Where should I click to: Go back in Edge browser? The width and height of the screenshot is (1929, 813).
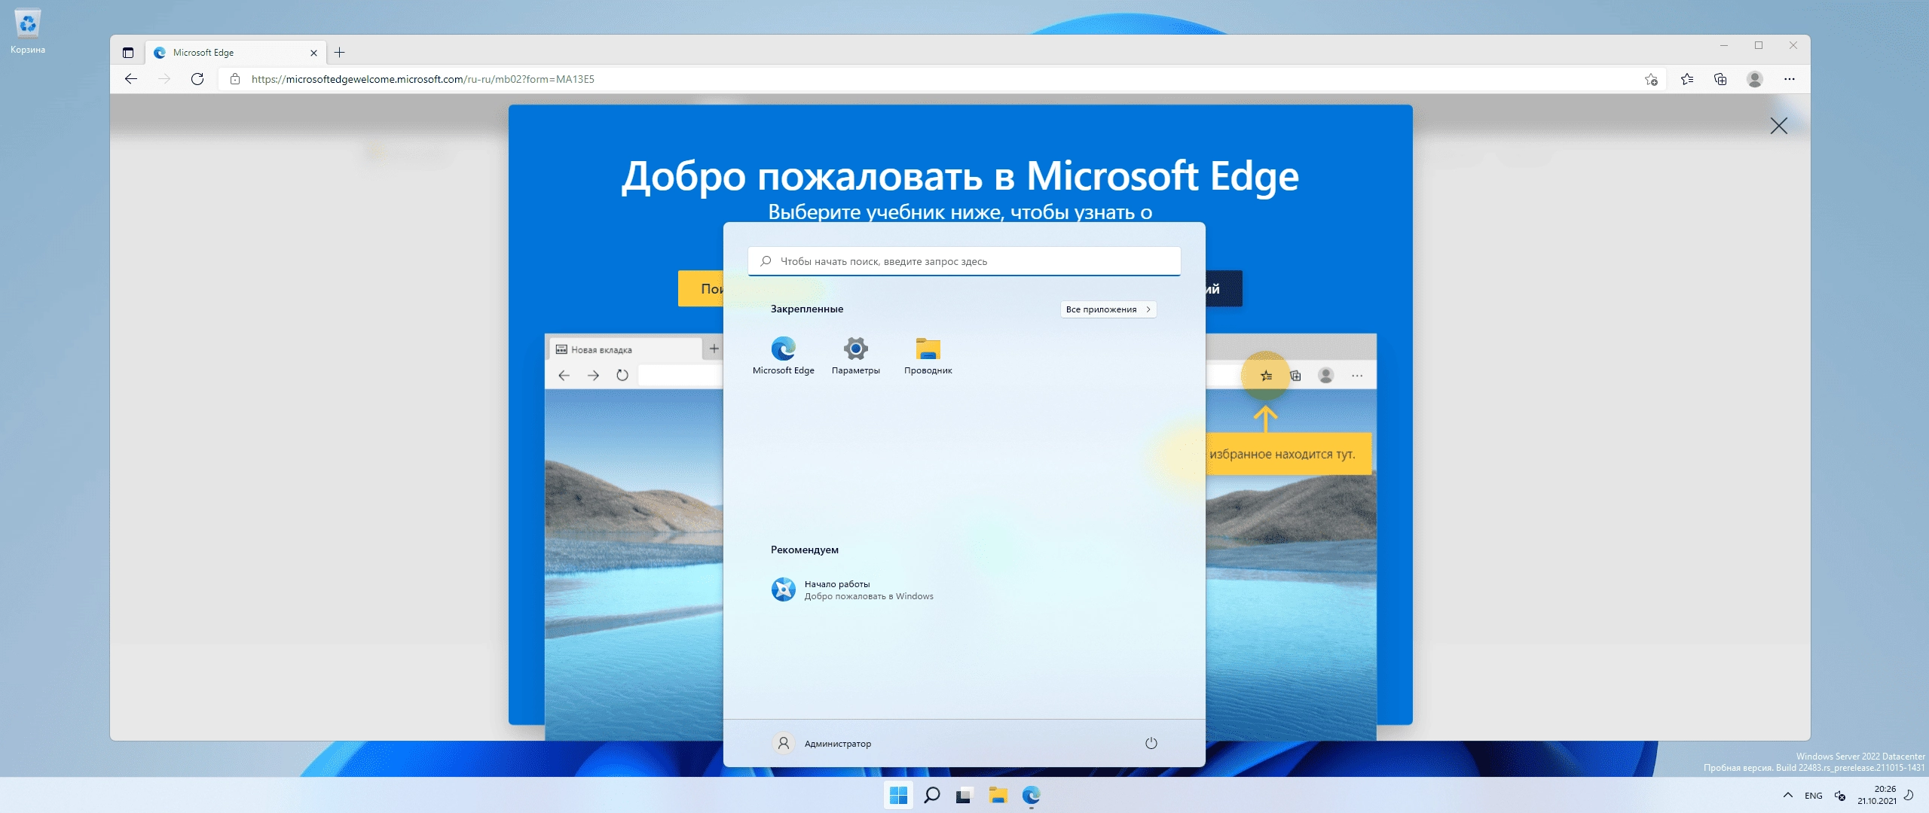pos(131,79)
